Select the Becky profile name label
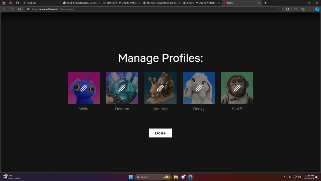Image resolution: width=321 pixels, height=181 pixels. click(x=199, y=109)
